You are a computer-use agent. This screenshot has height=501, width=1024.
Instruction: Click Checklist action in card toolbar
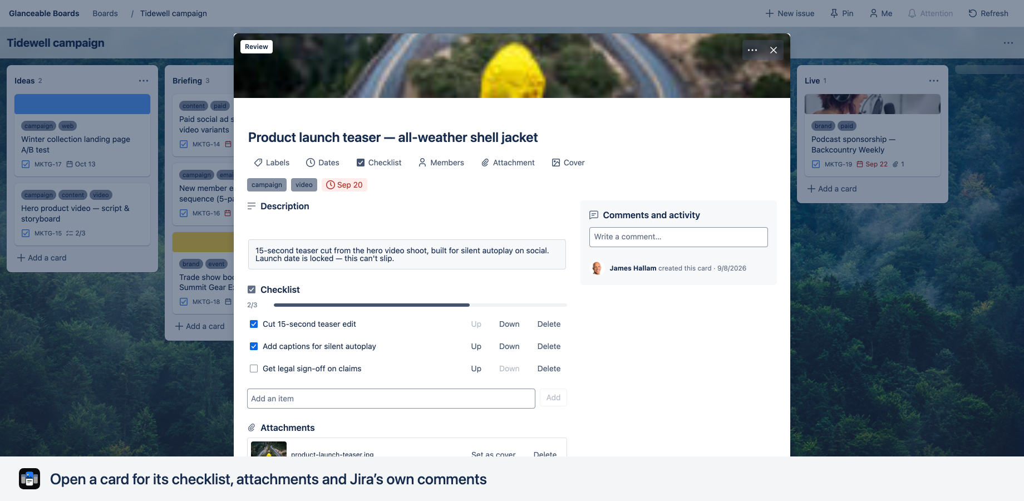pos(379,163)
